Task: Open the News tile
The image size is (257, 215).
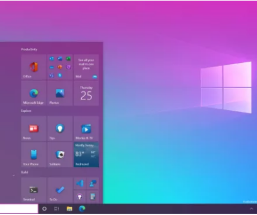Action: (34, 129)
